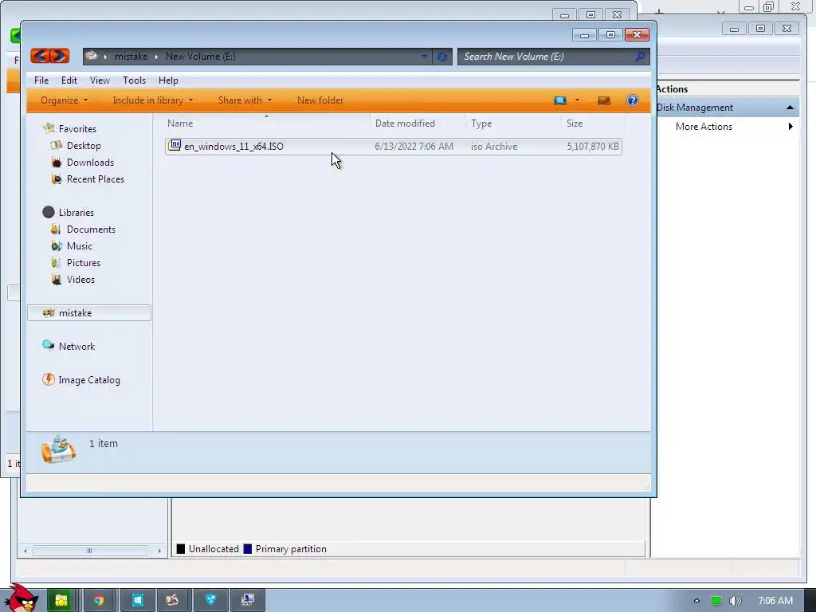Image resolution: width=816 pixels, height=612 pixels.
Task: Open the Disk Management taskbar icon
Action: 248,601
